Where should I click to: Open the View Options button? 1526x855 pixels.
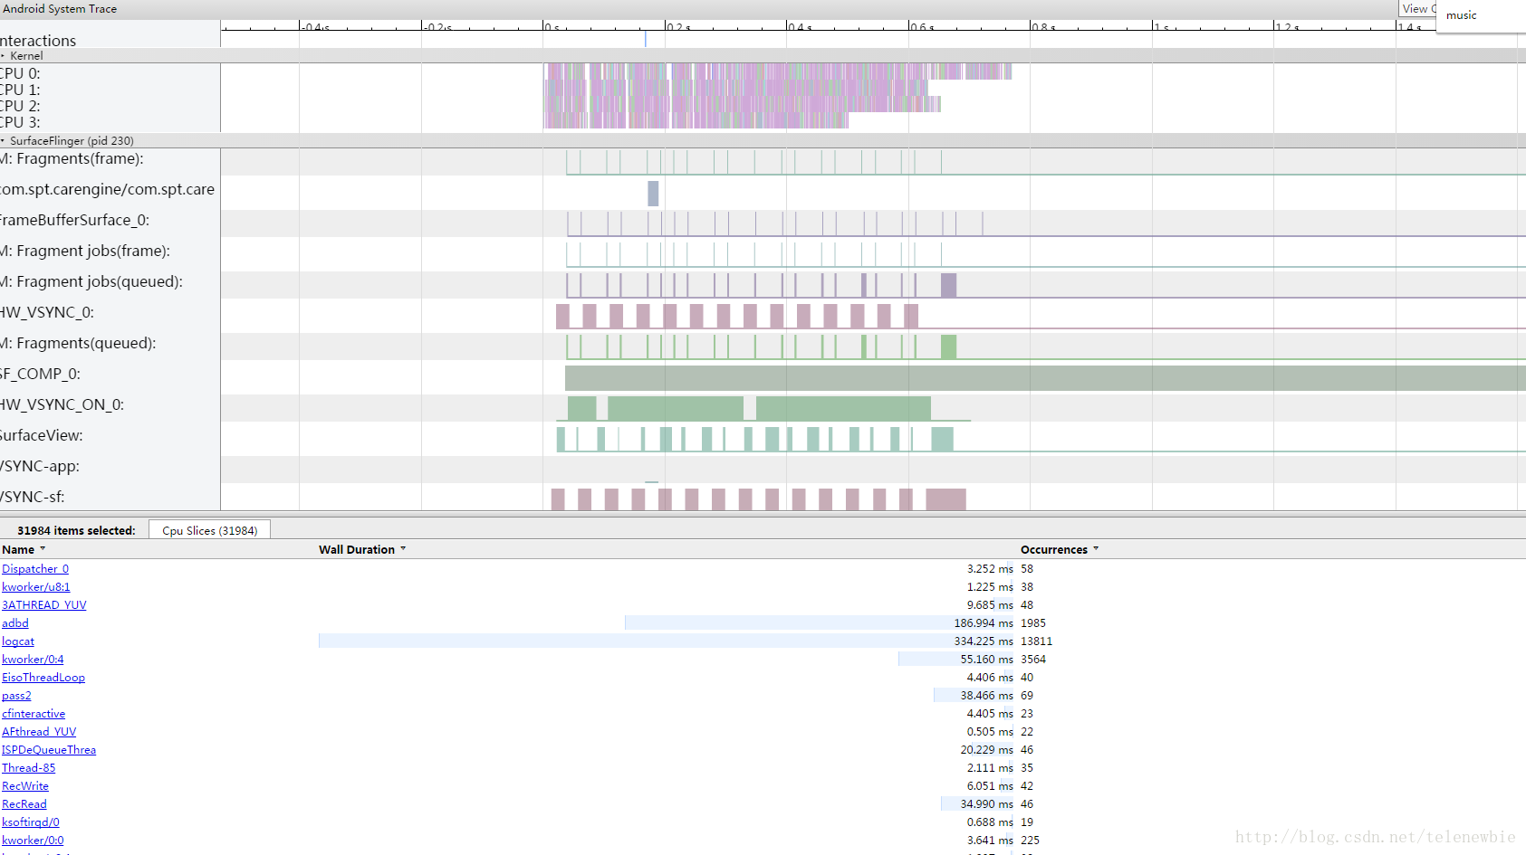(1417, 9)
